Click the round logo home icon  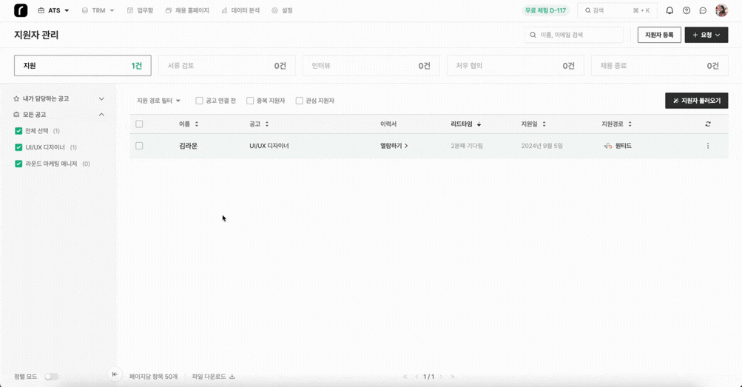[21, 10]
